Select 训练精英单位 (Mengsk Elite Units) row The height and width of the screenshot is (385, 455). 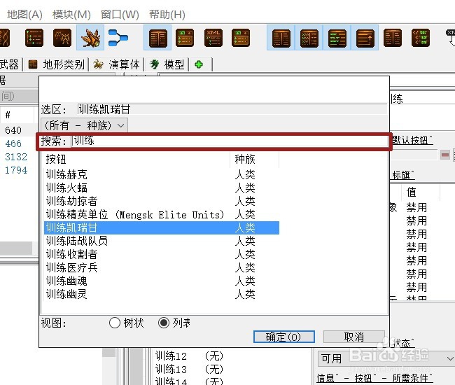click(161, 214)
